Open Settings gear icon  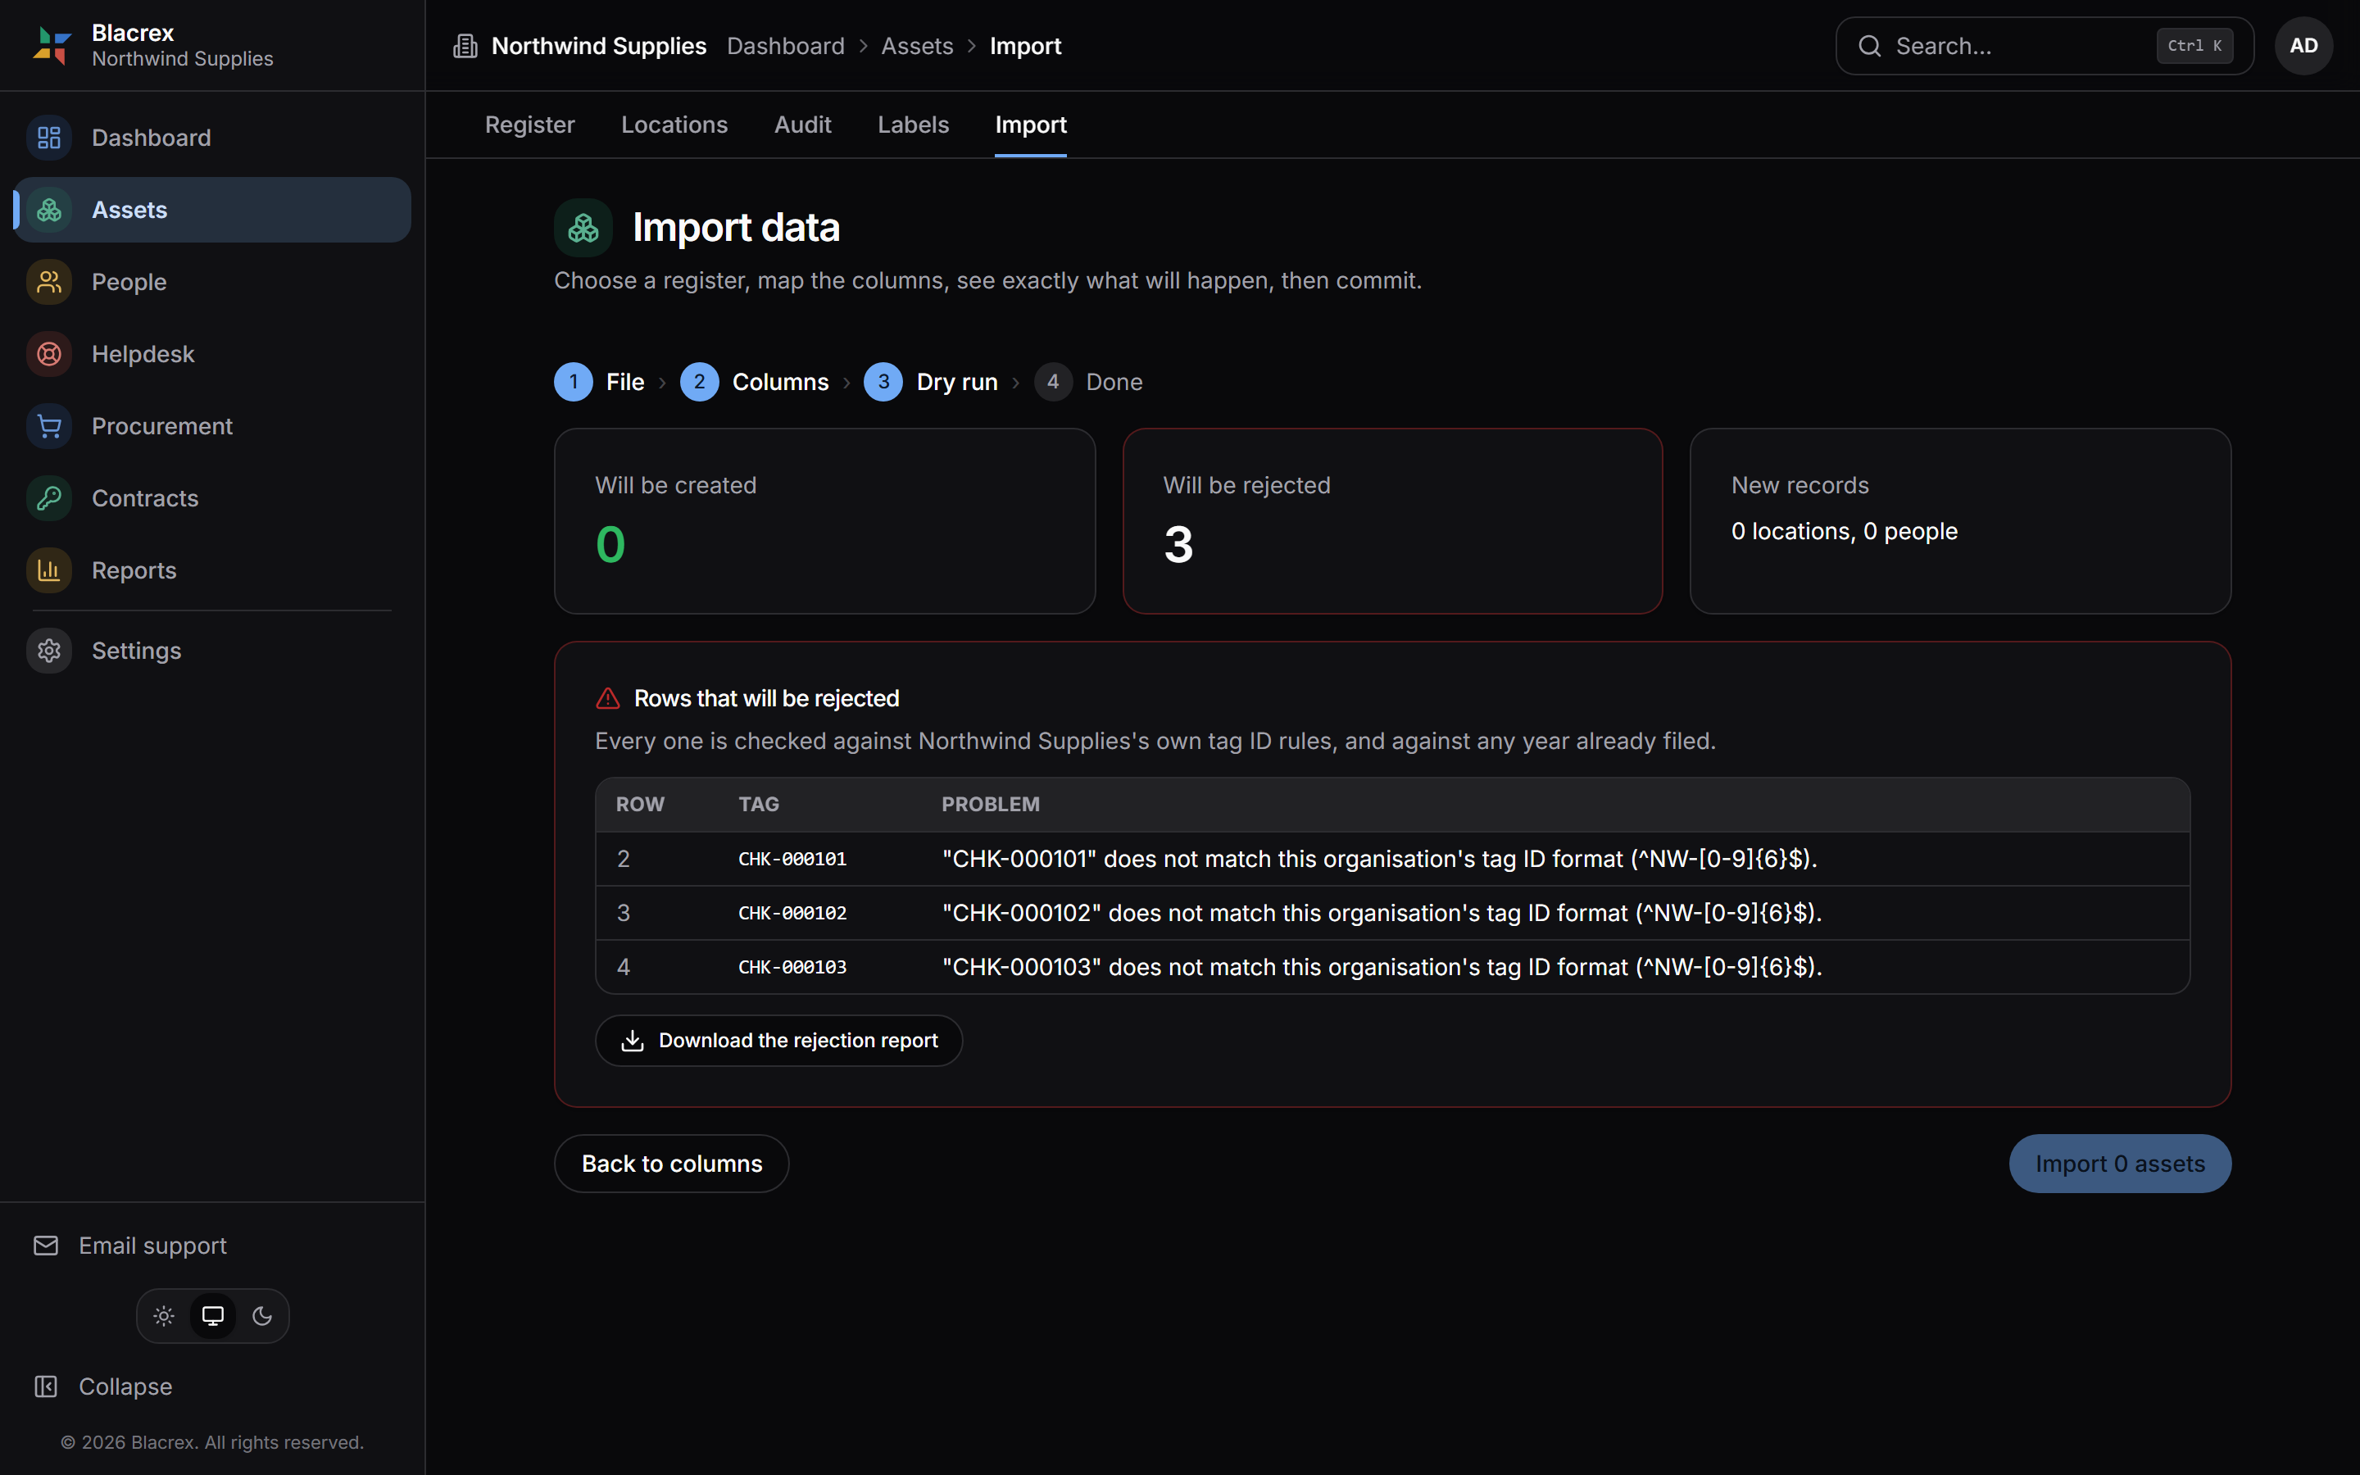(49, 651)
